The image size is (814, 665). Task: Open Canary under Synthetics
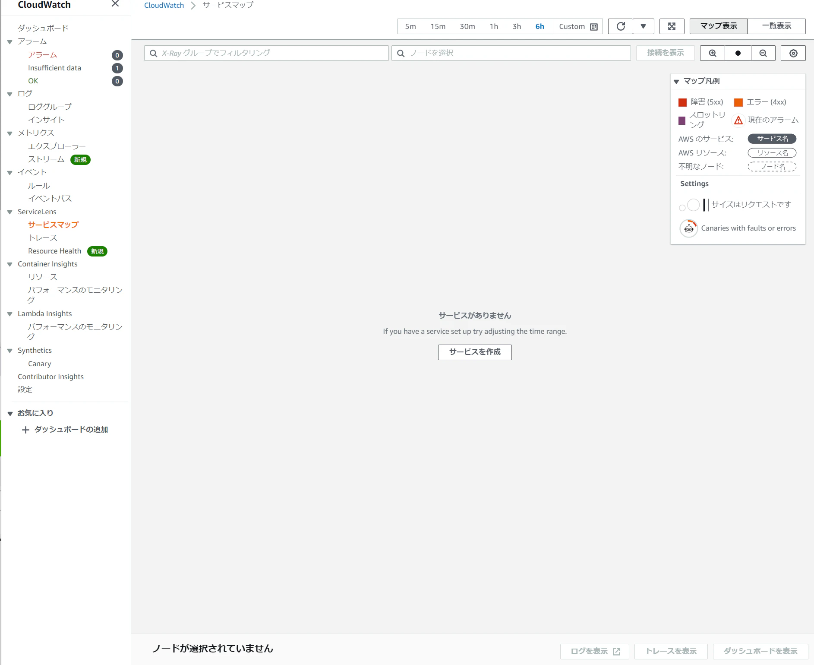[x=39, y=364]
